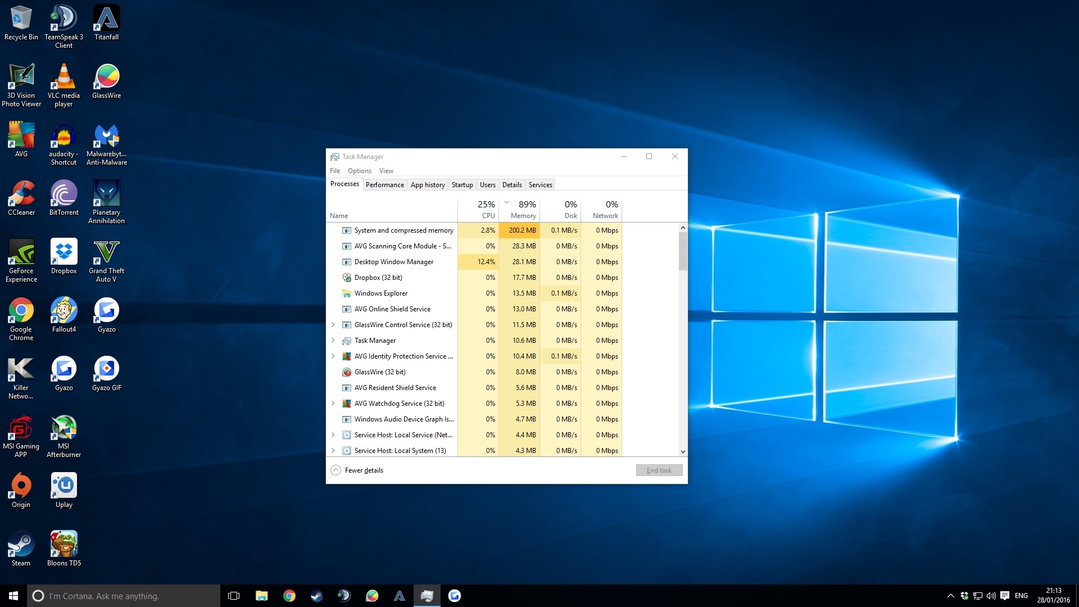Sort processes by Memory column
This screenshot has height=607, width=1079.
point(522,216)
